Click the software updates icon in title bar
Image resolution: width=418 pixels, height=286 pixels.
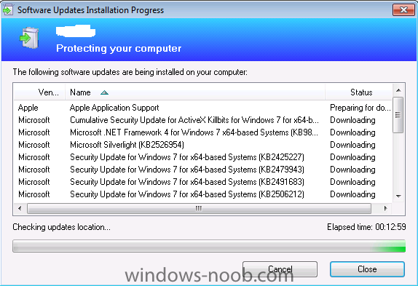[x=7, y=10]
